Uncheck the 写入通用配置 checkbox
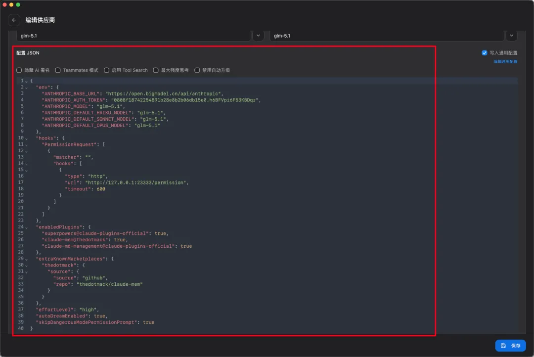 click(485, 53)
